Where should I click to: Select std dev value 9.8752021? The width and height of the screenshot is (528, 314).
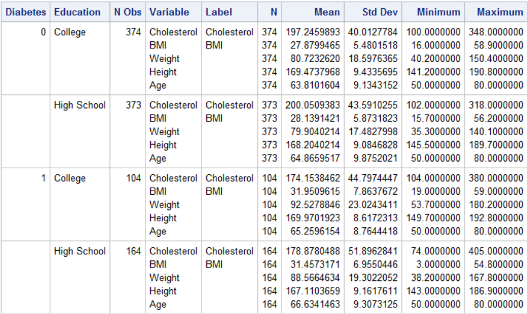click(375, 158)
